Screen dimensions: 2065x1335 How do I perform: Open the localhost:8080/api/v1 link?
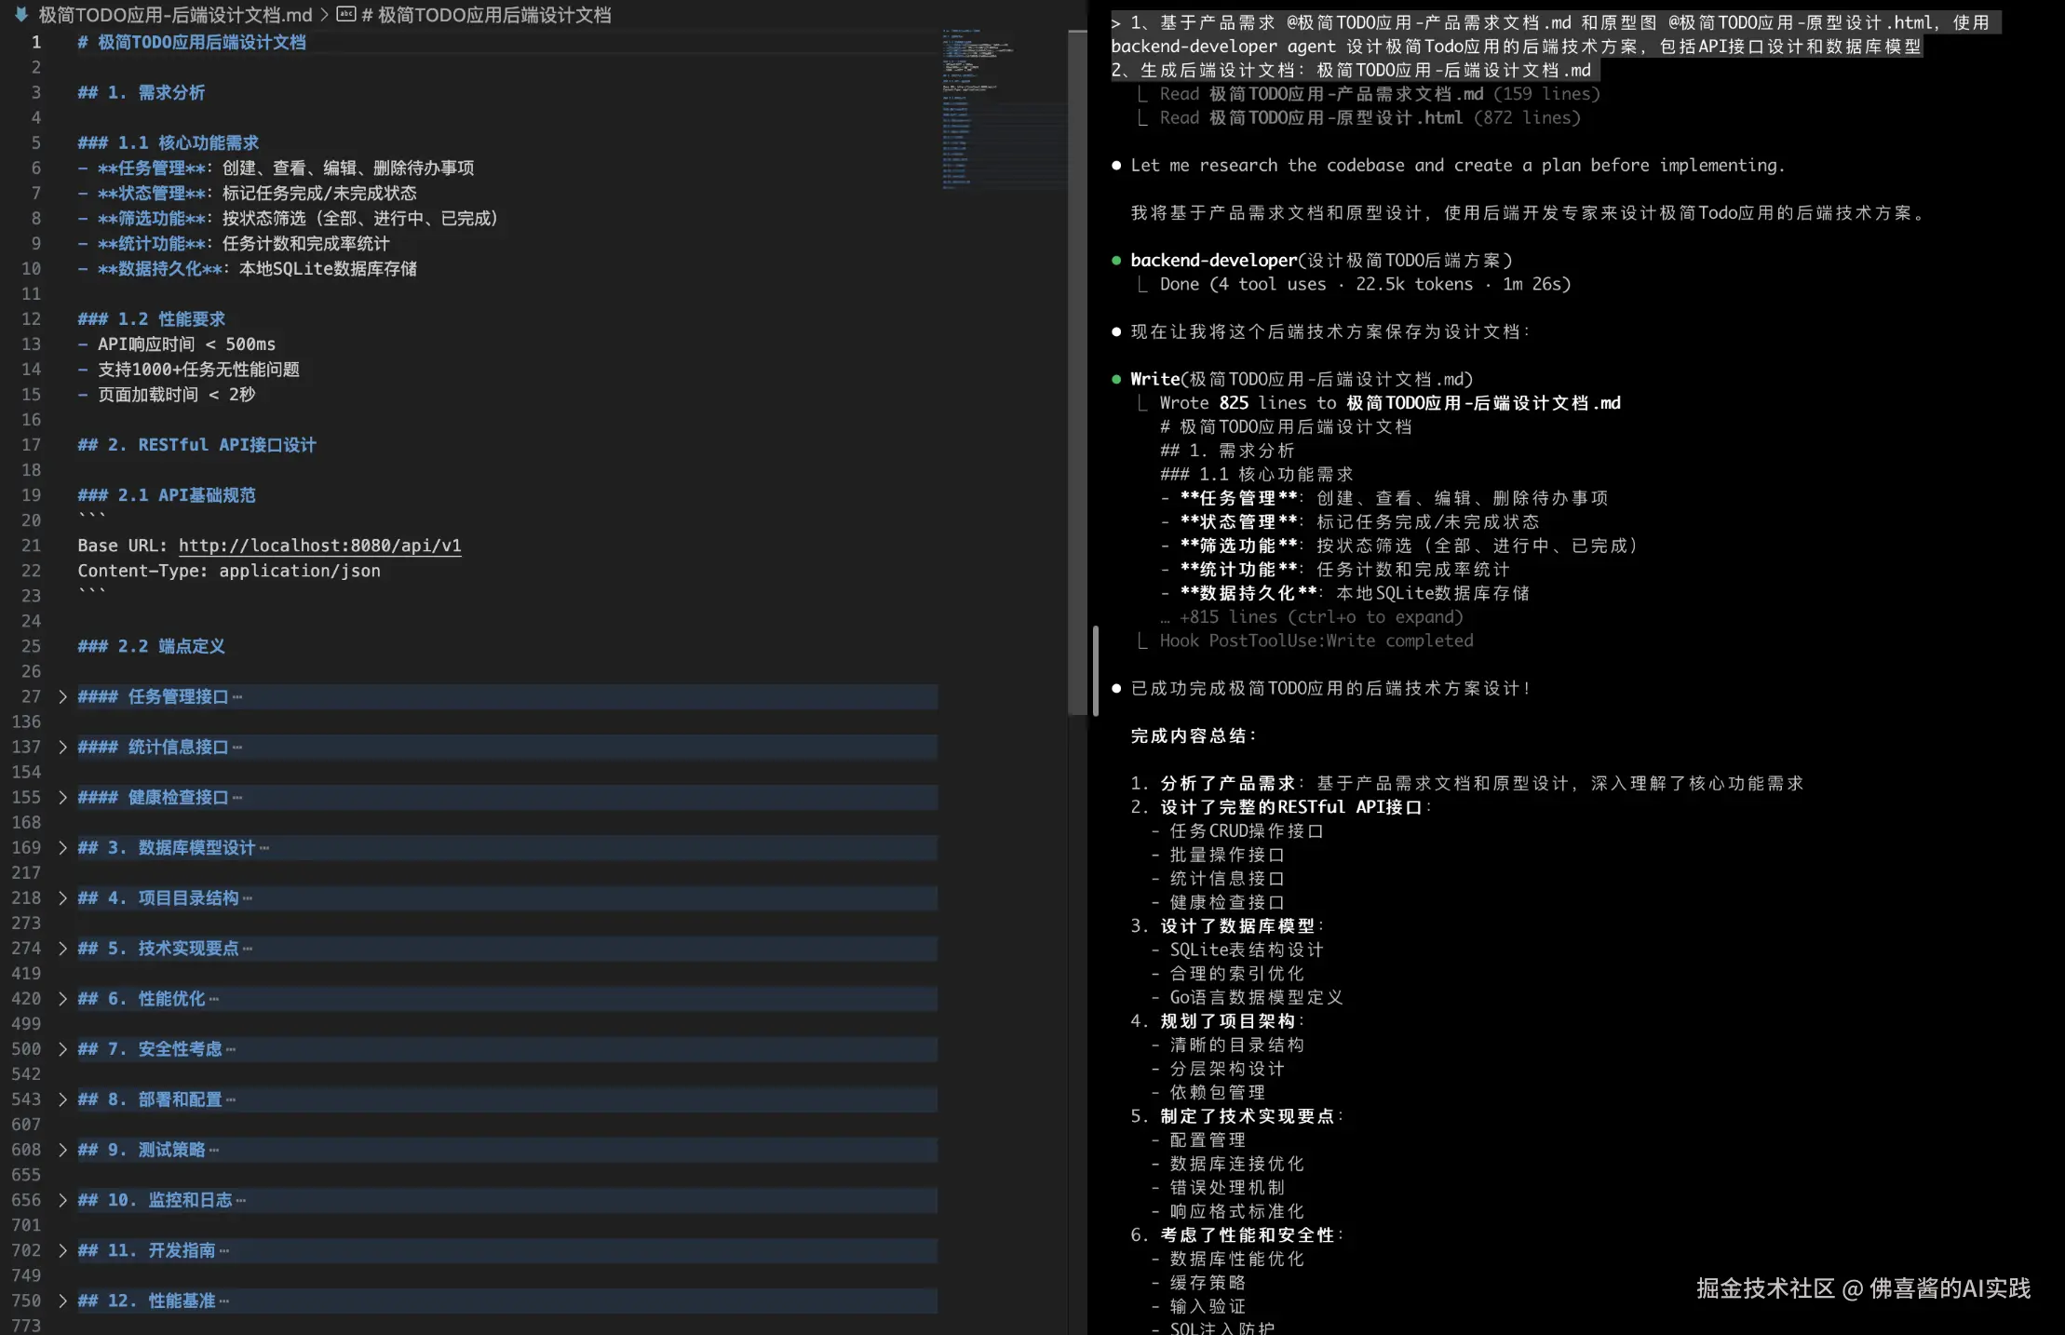[319, 546]
